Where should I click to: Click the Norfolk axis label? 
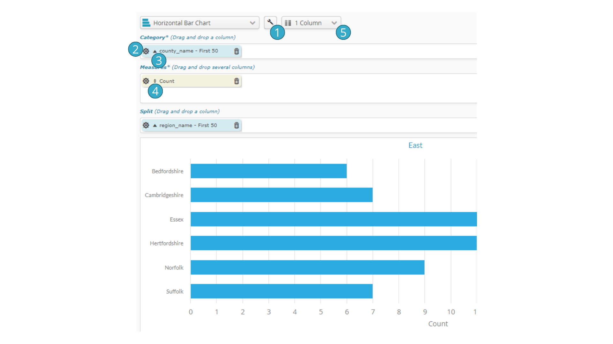174,268
